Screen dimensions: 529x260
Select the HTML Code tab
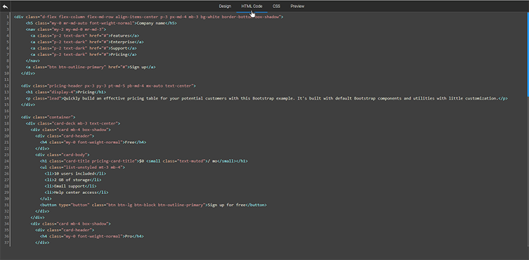[252, 6]
